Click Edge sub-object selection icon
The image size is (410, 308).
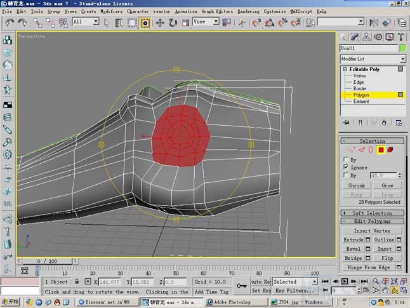coord(362,150)
